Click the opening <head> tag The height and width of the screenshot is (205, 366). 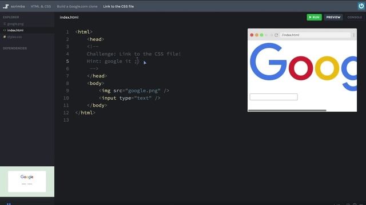96,39
